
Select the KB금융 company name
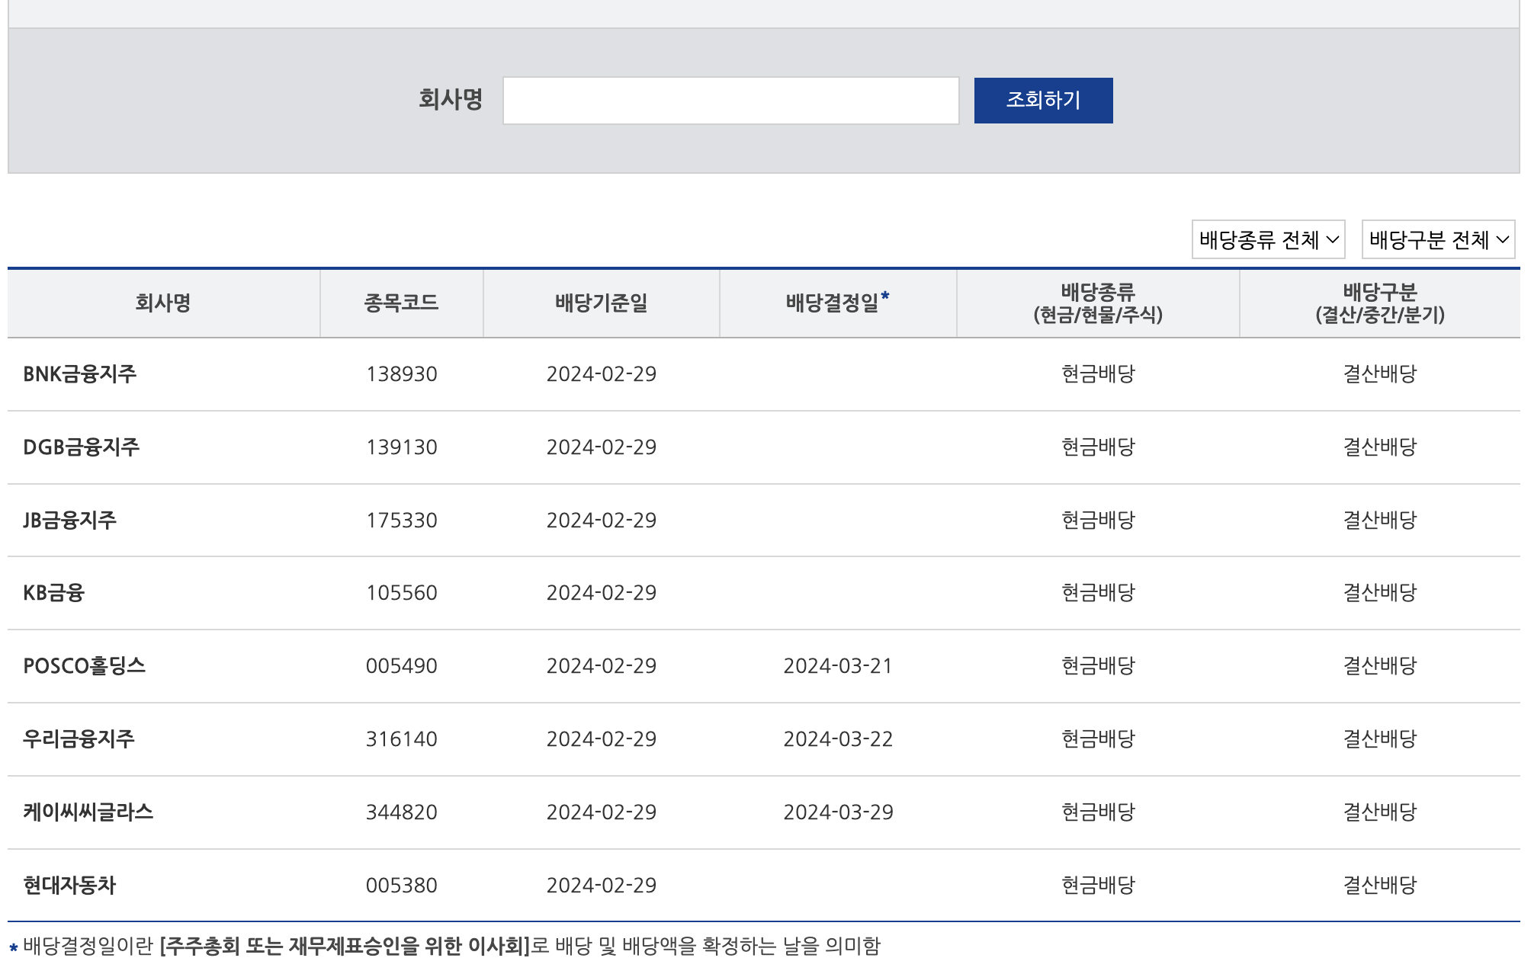54,593
